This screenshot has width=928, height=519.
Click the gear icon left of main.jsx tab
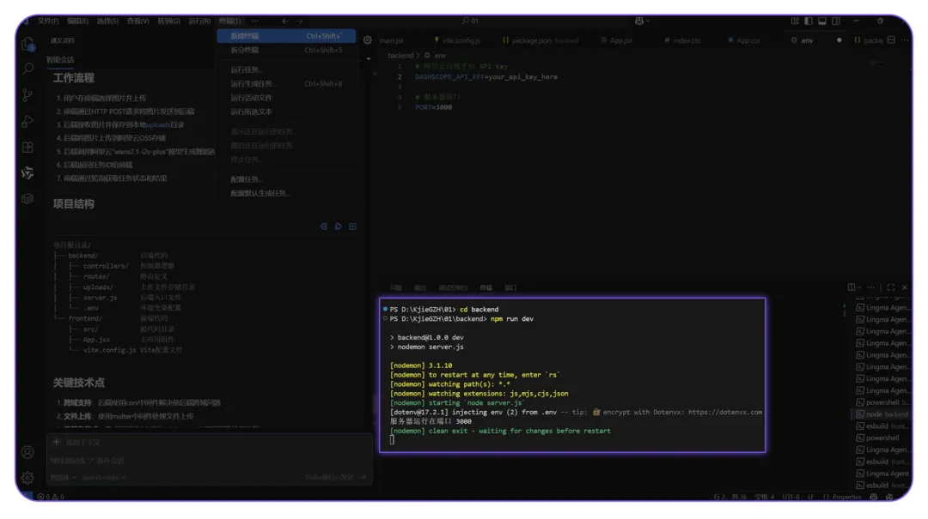coord(368,40)
